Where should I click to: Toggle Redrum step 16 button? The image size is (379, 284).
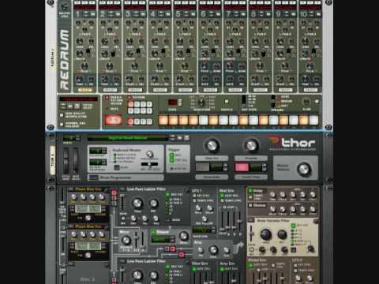[313, 120]
